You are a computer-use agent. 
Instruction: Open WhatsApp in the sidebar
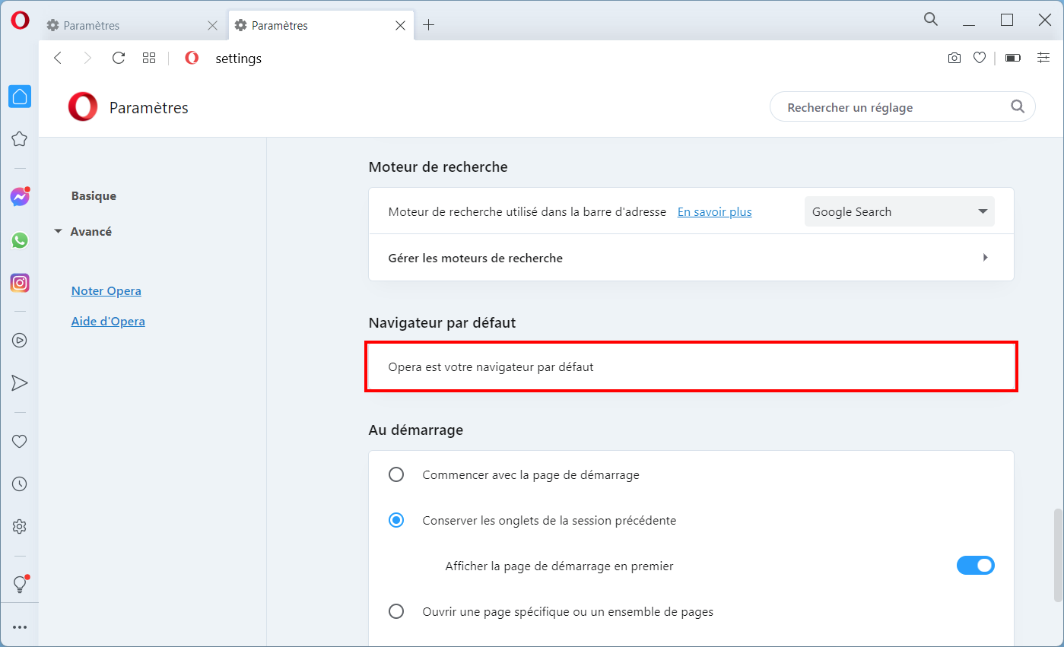coord(20,240)
